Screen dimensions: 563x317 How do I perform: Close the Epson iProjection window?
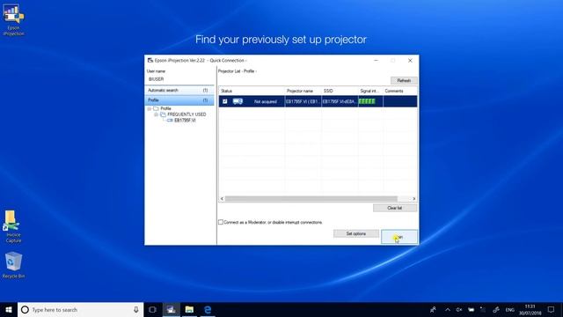[410, 61]
